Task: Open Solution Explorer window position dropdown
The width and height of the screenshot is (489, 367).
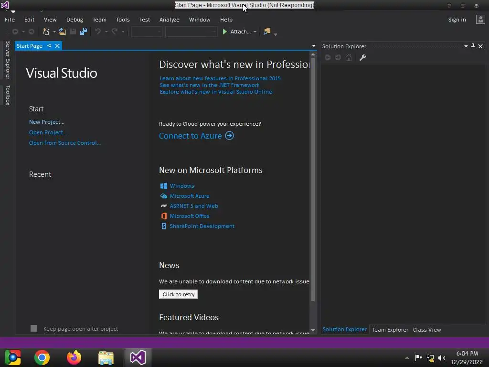Action: (x=466, y=46)
